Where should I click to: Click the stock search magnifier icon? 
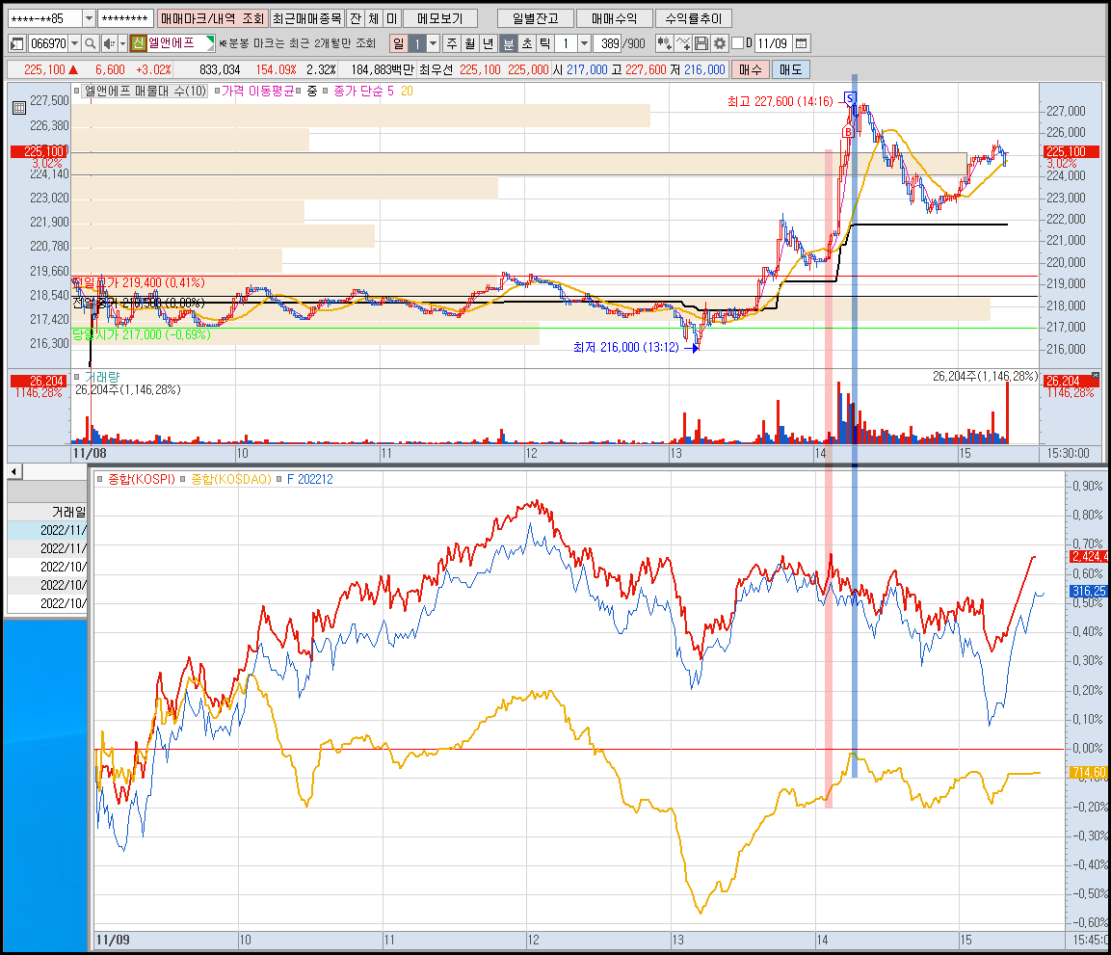point(90,44)
